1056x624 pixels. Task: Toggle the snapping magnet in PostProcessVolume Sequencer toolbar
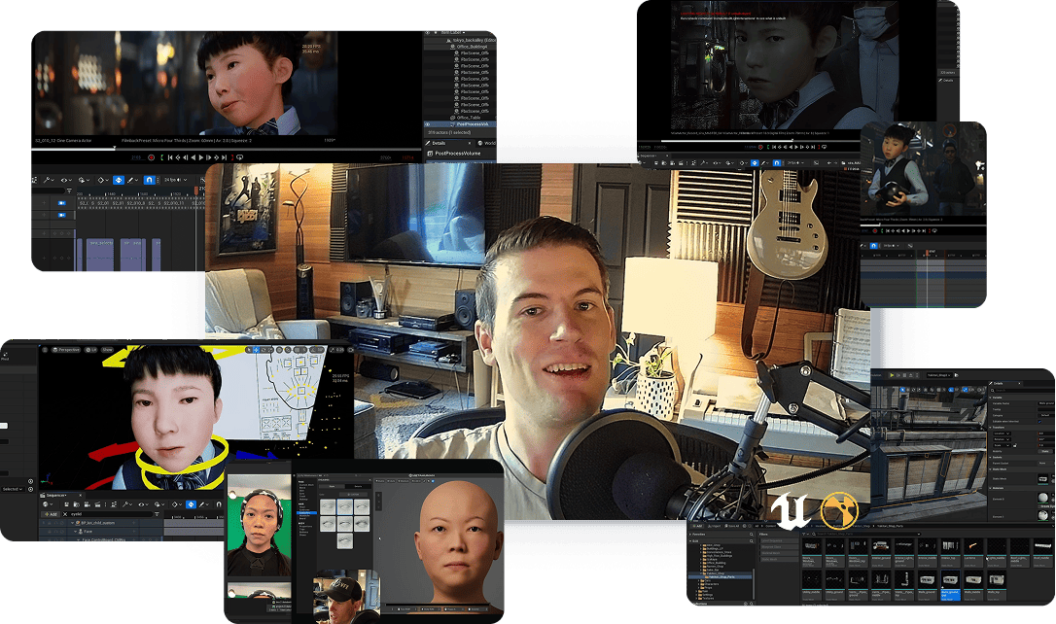(x=150, y=180)
